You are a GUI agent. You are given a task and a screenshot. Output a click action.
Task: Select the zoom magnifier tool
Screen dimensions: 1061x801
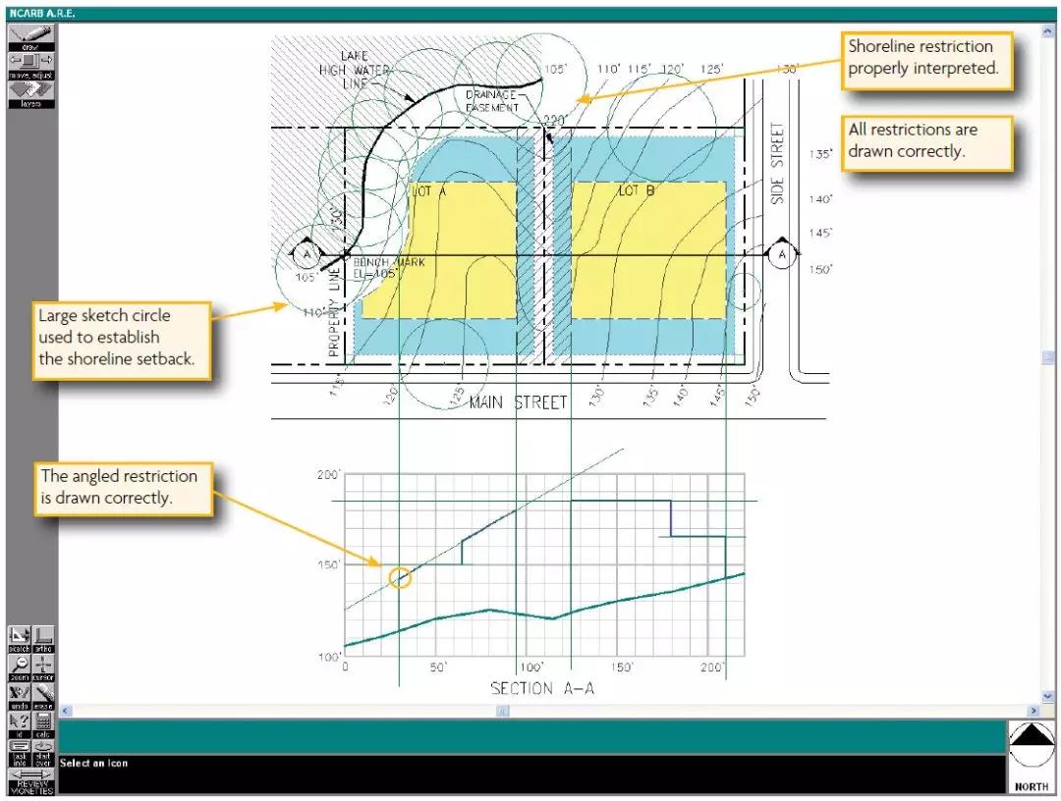(x=19, y=667)
